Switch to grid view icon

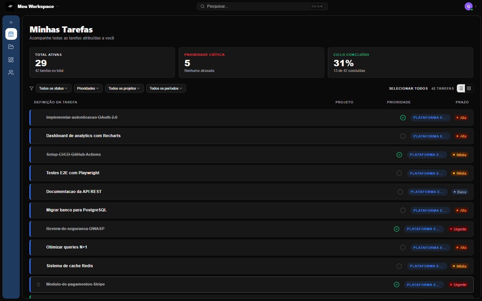coord(469,88)
